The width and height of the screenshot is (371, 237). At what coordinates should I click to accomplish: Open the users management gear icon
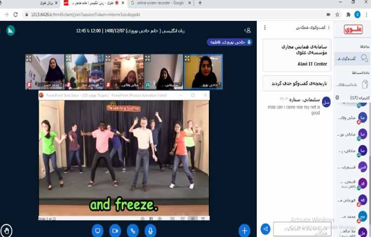(x=337, y=97)
